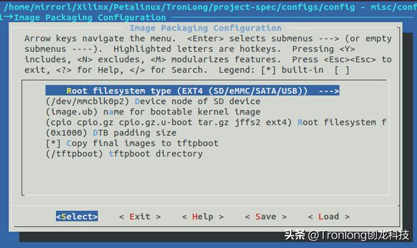Image resolution: width=417 pixels, height=248 pixels.
Task: Click the Exit button
Action: pos(140,217)
